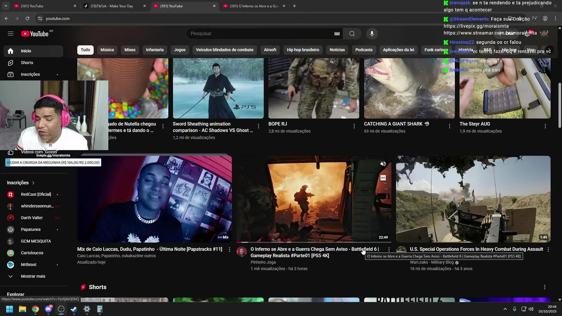
Task: Open options menu for O Inferno se Abre video
Action: [x=388, y=250]
